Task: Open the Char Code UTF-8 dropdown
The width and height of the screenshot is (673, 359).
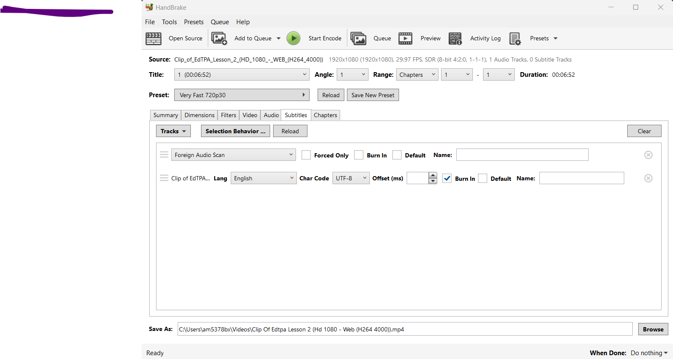Action: pyautogui.click(x=351, y=178)
